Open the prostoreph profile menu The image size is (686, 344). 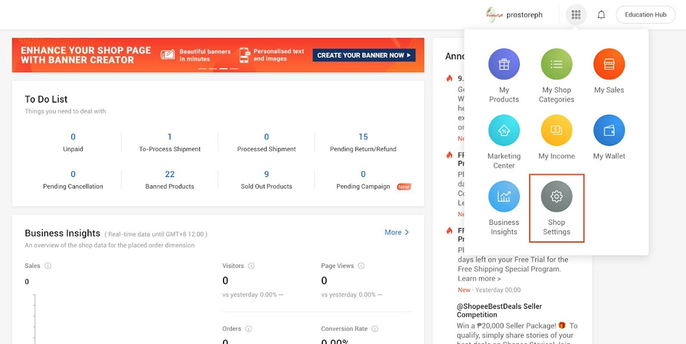515,14
